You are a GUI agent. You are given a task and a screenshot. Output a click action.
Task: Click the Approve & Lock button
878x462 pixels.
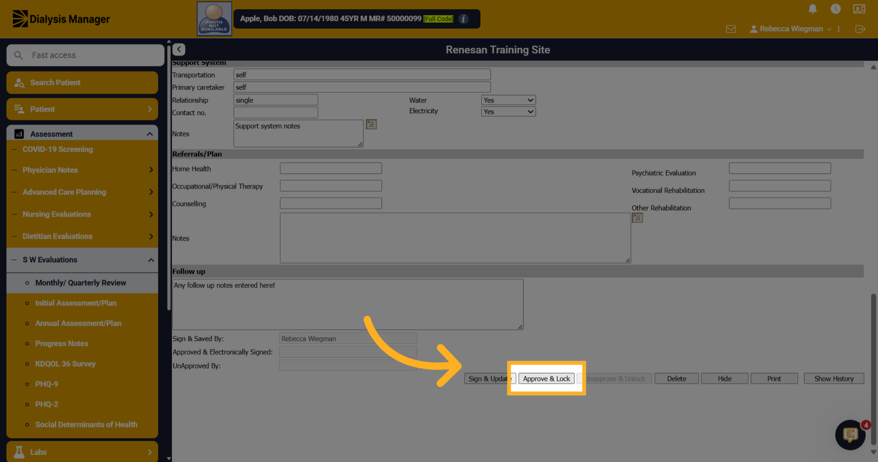coord(546,379)
